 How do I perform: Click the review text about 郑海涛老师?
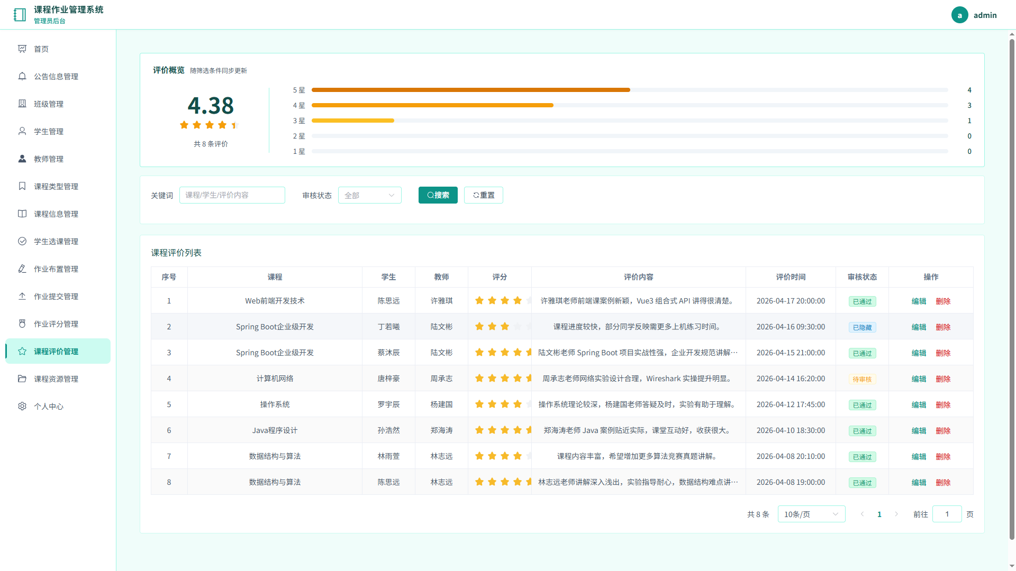(638, 430)
